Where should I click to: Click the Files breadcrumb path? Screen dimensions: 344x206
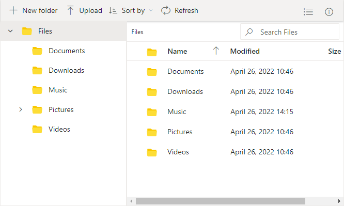(137, 32)
